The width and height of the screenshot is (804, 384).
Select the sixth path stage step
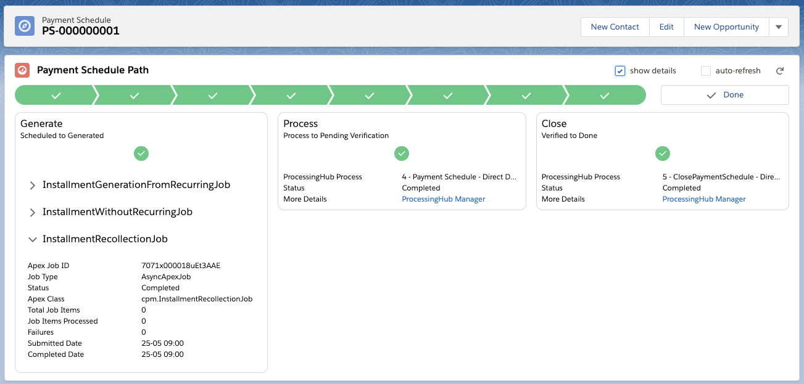pos(448,96)
